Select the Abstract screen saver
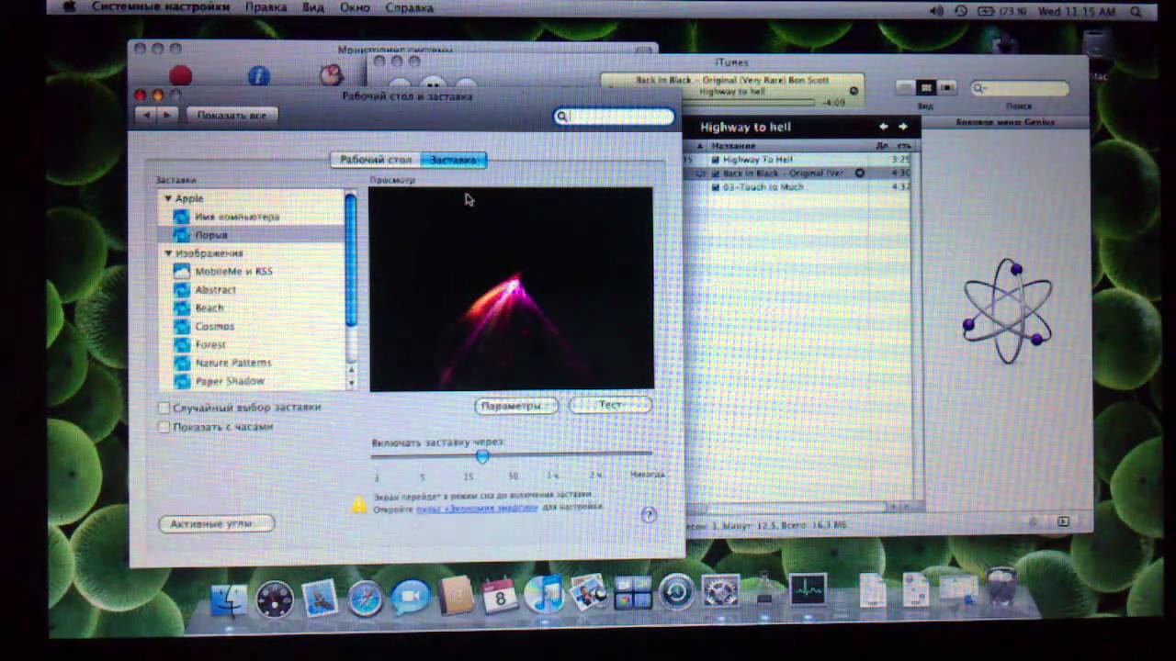1176x661 pixels. point(215,290)
